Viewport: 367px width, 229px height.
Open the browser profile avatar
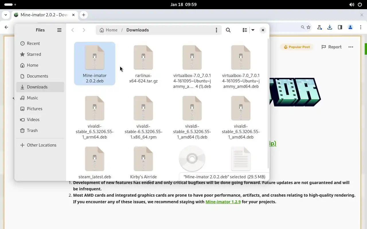click(350, 27)
